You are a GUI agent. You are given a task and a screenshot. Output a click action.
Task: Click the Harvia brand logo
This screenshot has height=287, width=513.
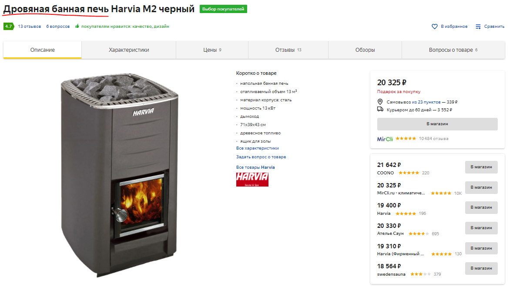(252, 180)
